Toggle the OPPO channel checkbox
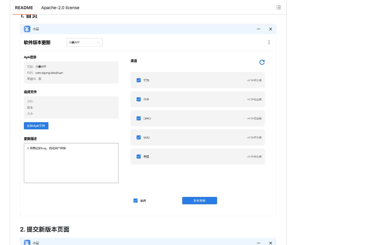 pos(138,118)
